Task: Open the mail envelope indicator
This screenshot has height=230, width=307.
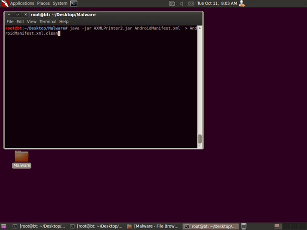Action: tap(191, 3)
